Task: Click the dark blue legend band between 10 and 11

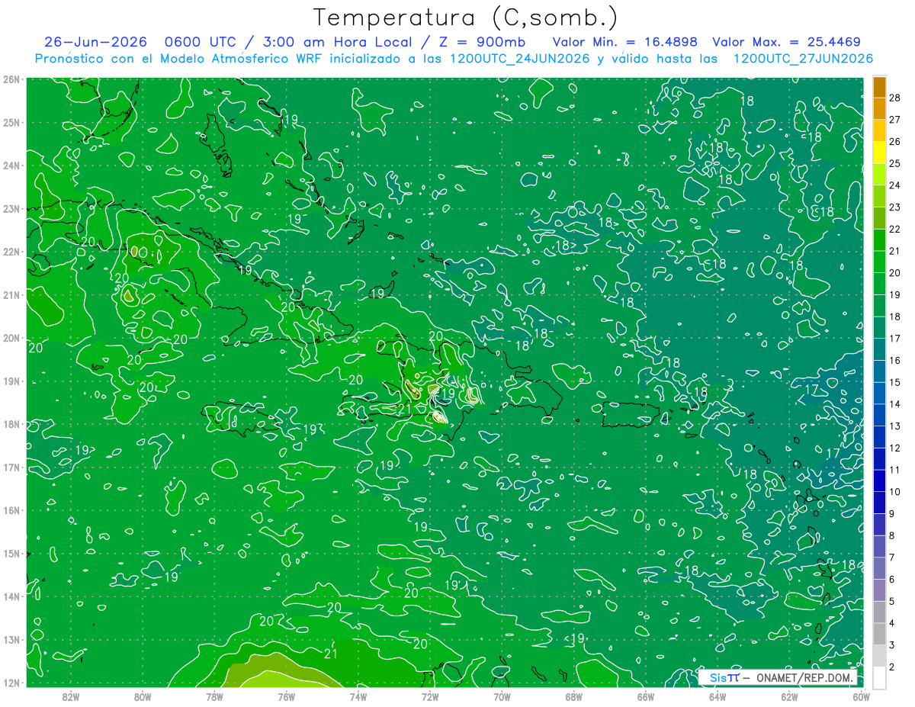Action: click(879, 481)
